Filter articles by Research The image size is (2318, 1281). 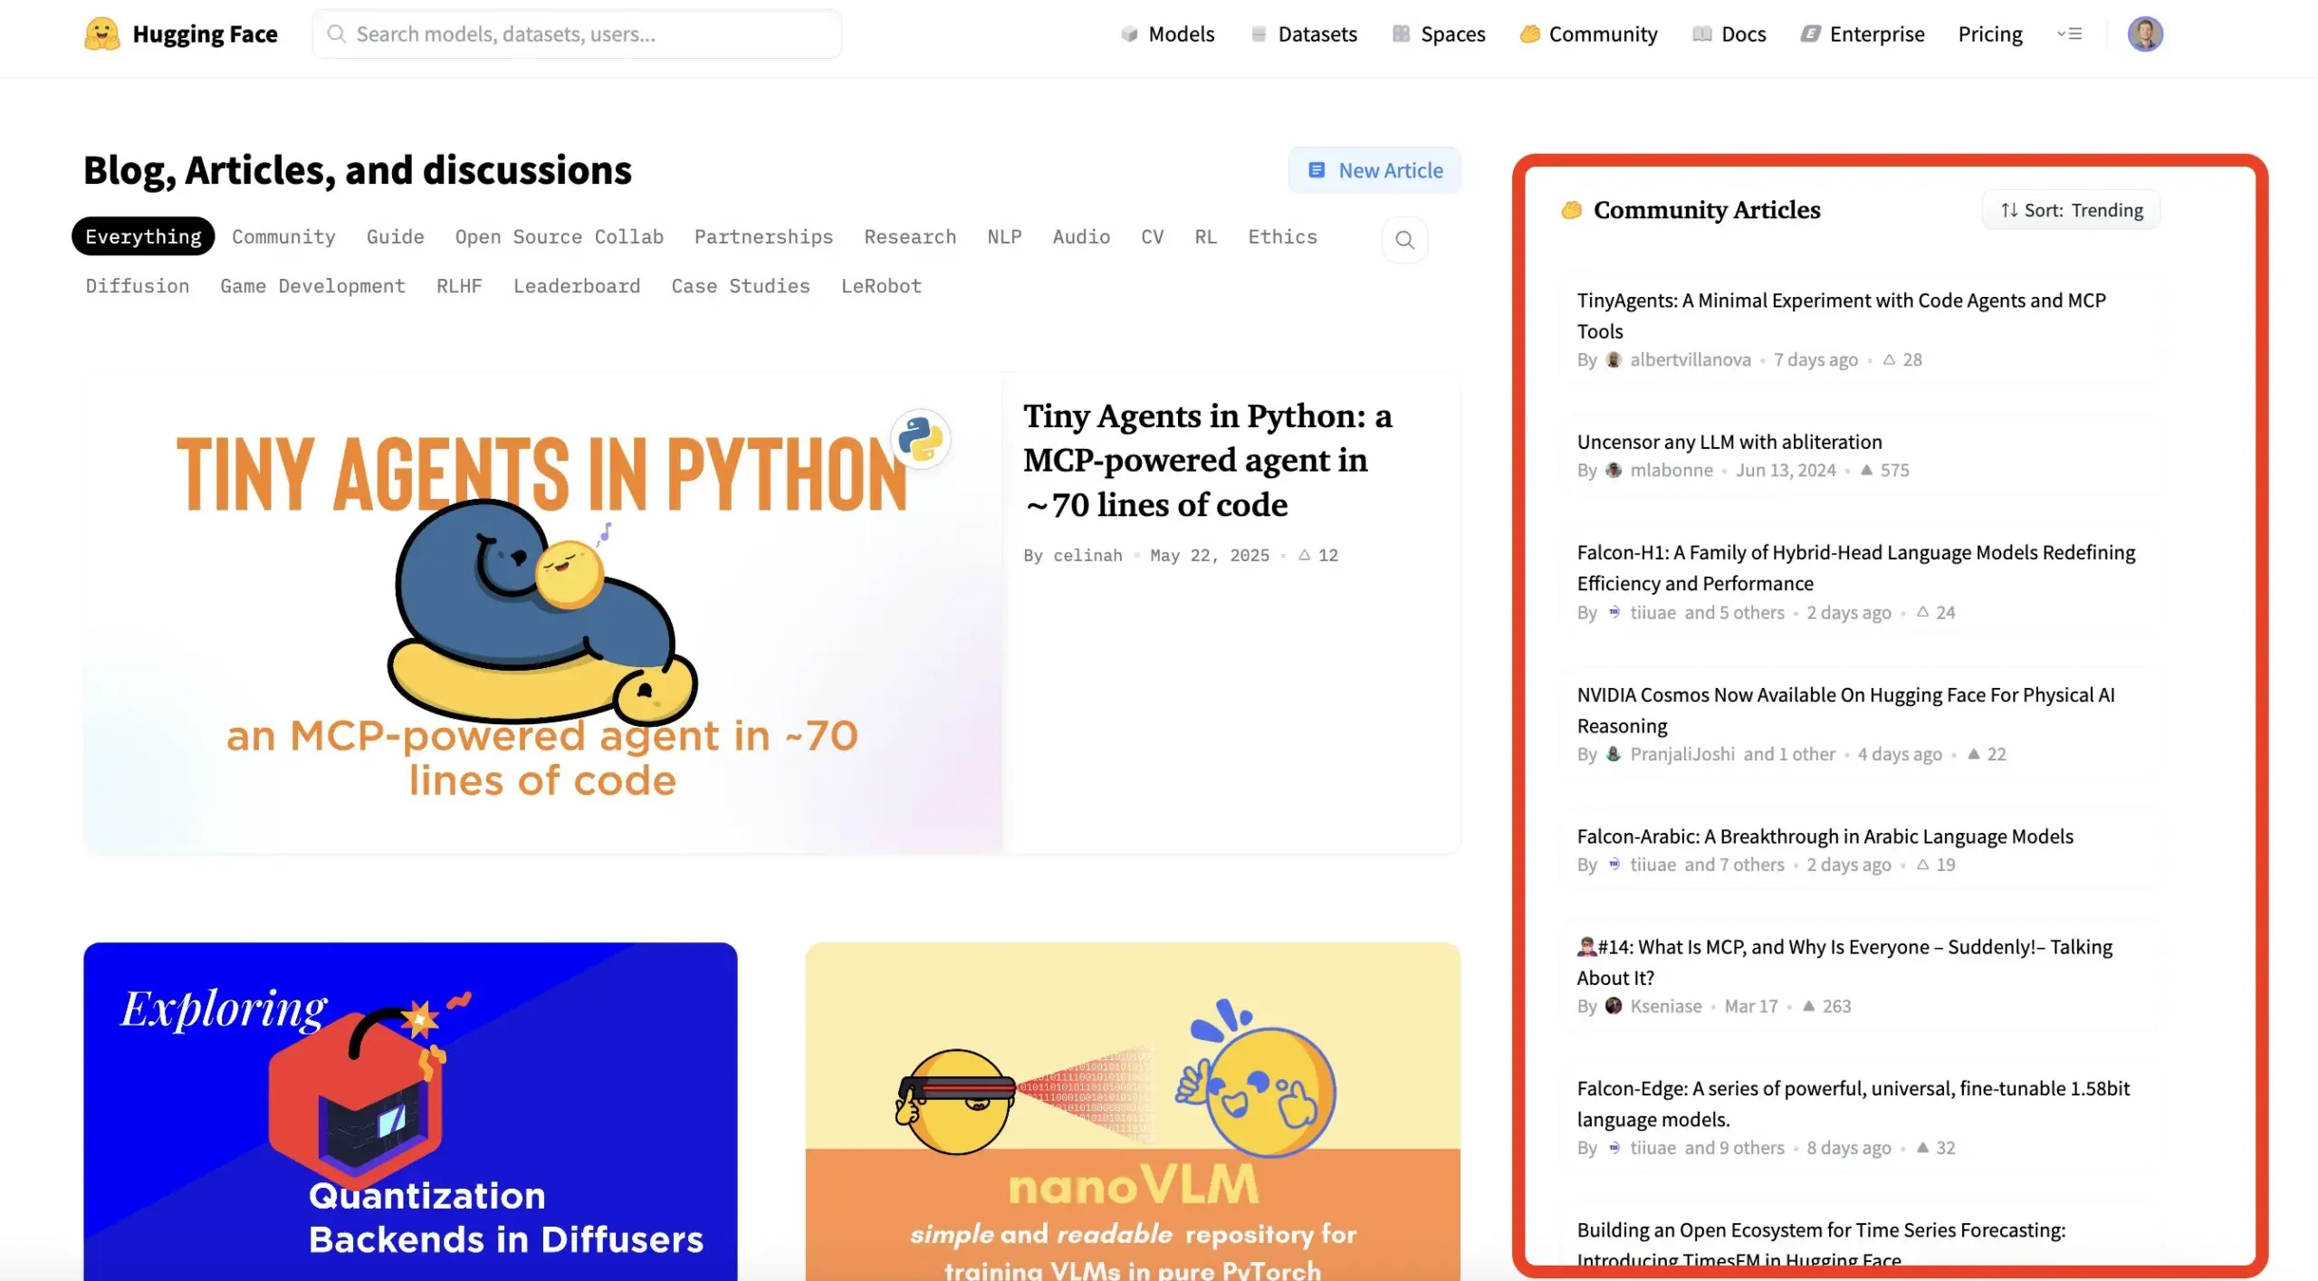910,237
